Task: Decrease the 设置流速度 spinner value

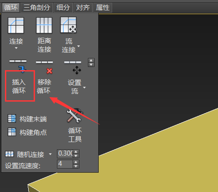Action: point(76,166)
